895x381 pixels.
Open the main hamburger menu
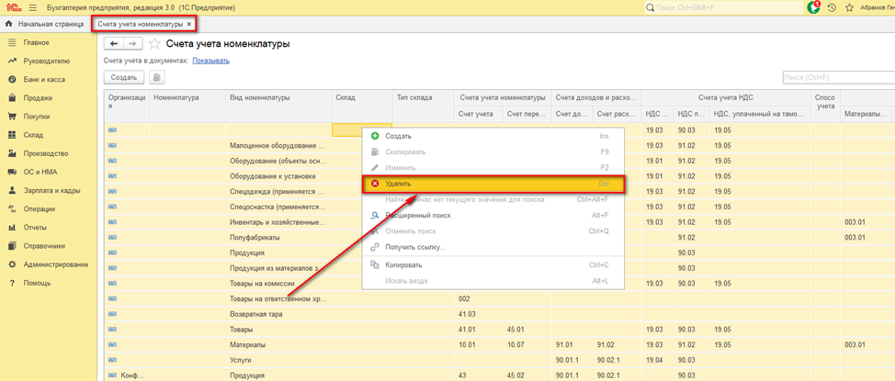point(32,8)
